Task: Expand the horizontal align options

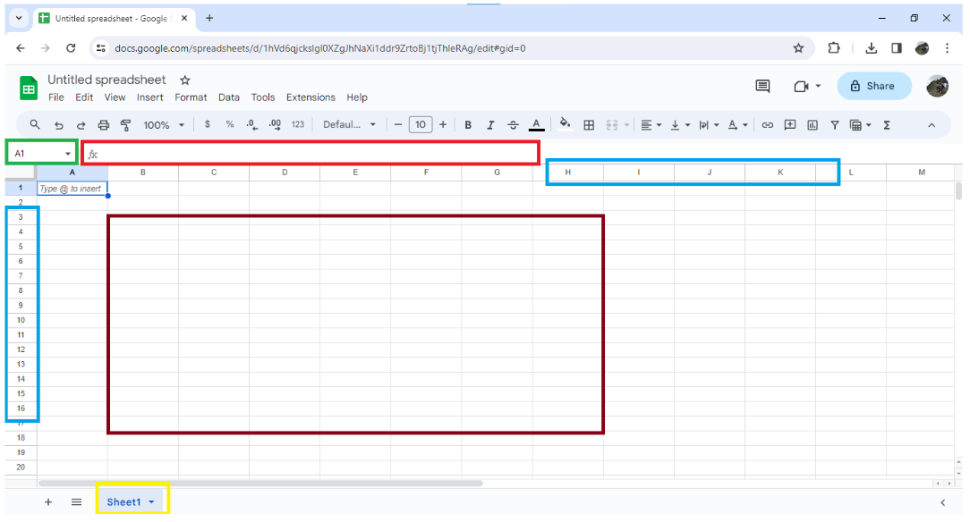Action: (659, 124)
